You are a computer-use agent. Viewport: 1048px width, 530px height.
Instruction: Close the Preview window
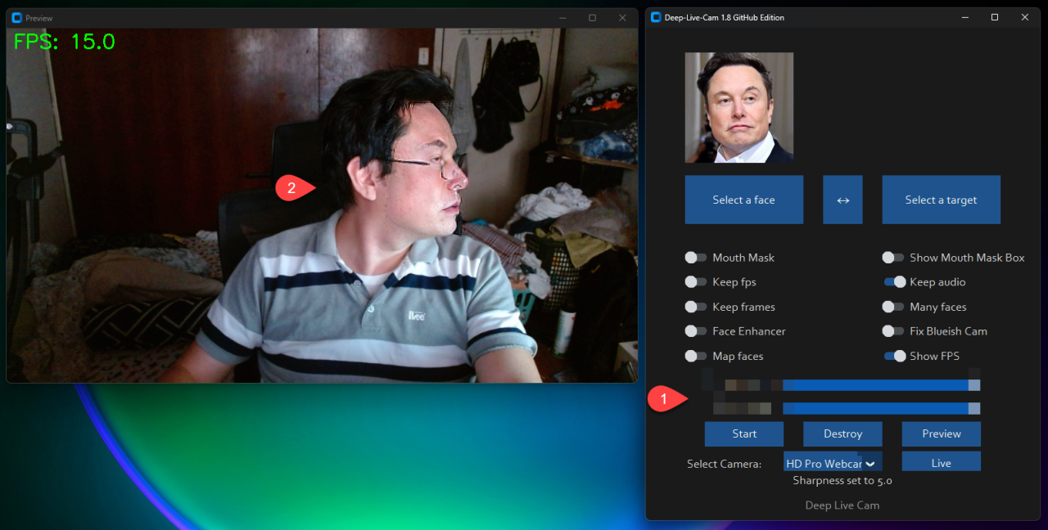(622, 17)
